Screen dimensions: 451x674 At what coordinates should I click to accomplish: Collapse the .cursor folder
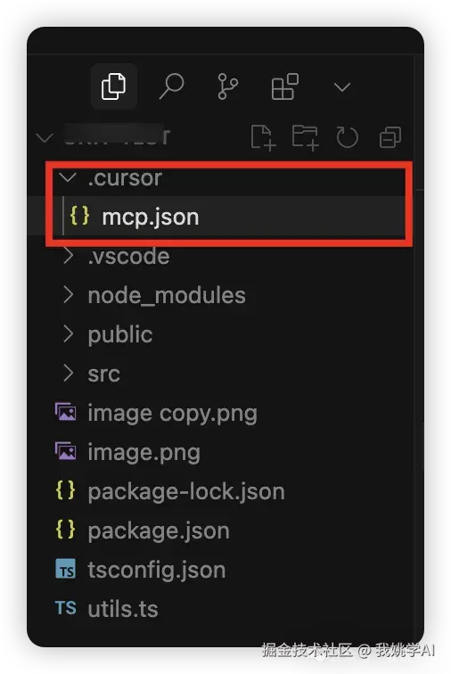(69, 177)
